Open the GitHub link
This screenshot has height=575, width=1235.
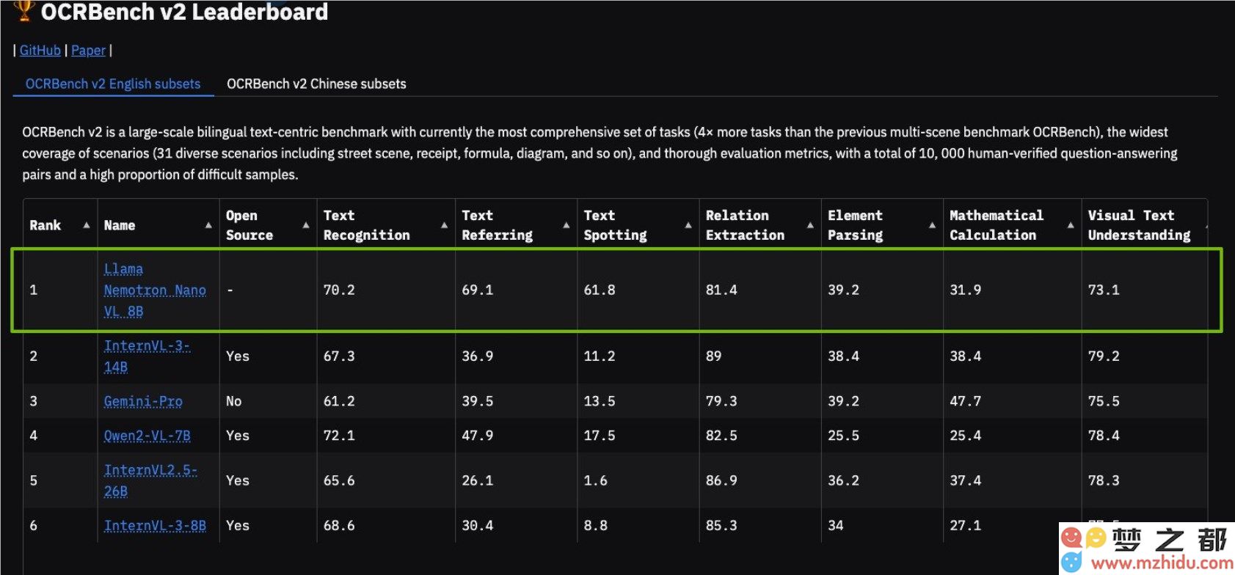[40, 50]
